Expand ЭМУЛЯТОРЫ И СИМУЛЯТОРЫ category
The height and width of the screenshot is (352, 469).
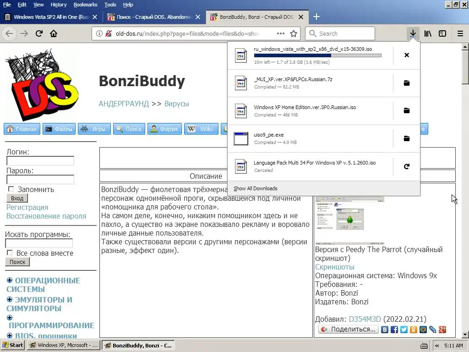pos(10,299)
